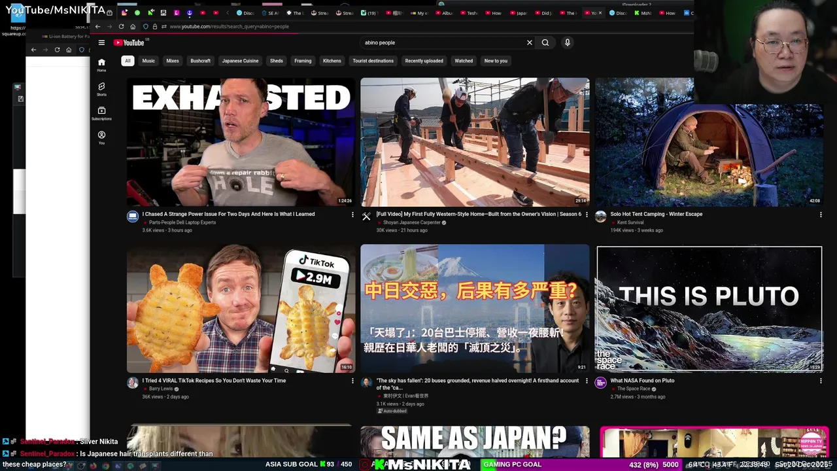Select the Recently uploaded filter chip
The height and width of the screenshot is (471, 837).
coord(424,61)
